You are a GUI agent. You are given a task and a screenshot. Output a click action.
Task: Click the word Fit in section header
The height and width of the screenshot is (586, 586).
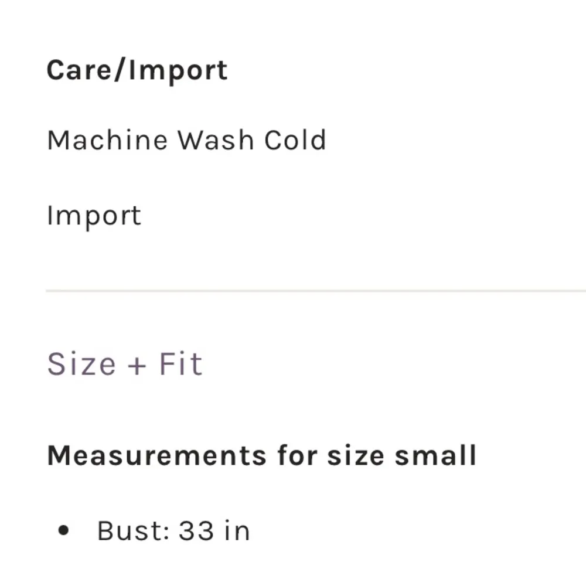pyautogui.click(x=180, y=364)
